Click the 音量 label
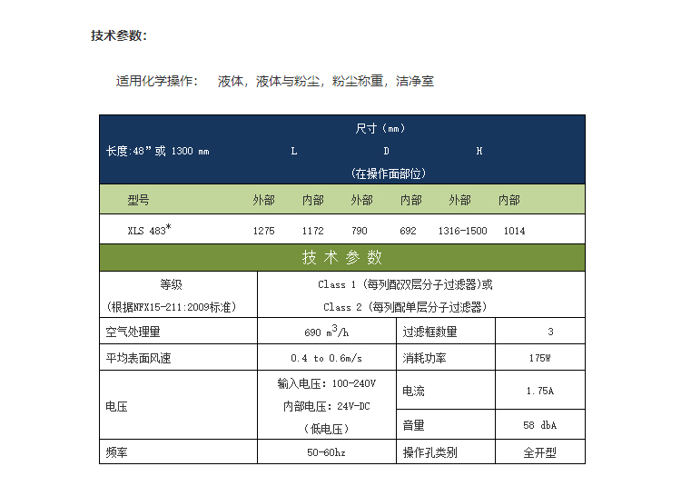The height and width of the screenshot is (486, 681). [x=413, y=426]
